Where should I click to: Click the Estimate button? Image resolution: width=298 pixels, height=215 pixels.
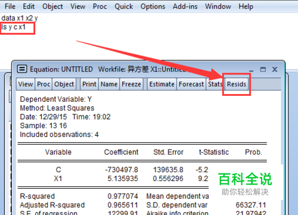[162, 84]
